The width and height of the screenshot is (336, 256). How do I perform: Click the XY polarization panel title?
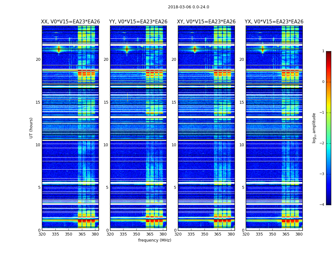206,22
